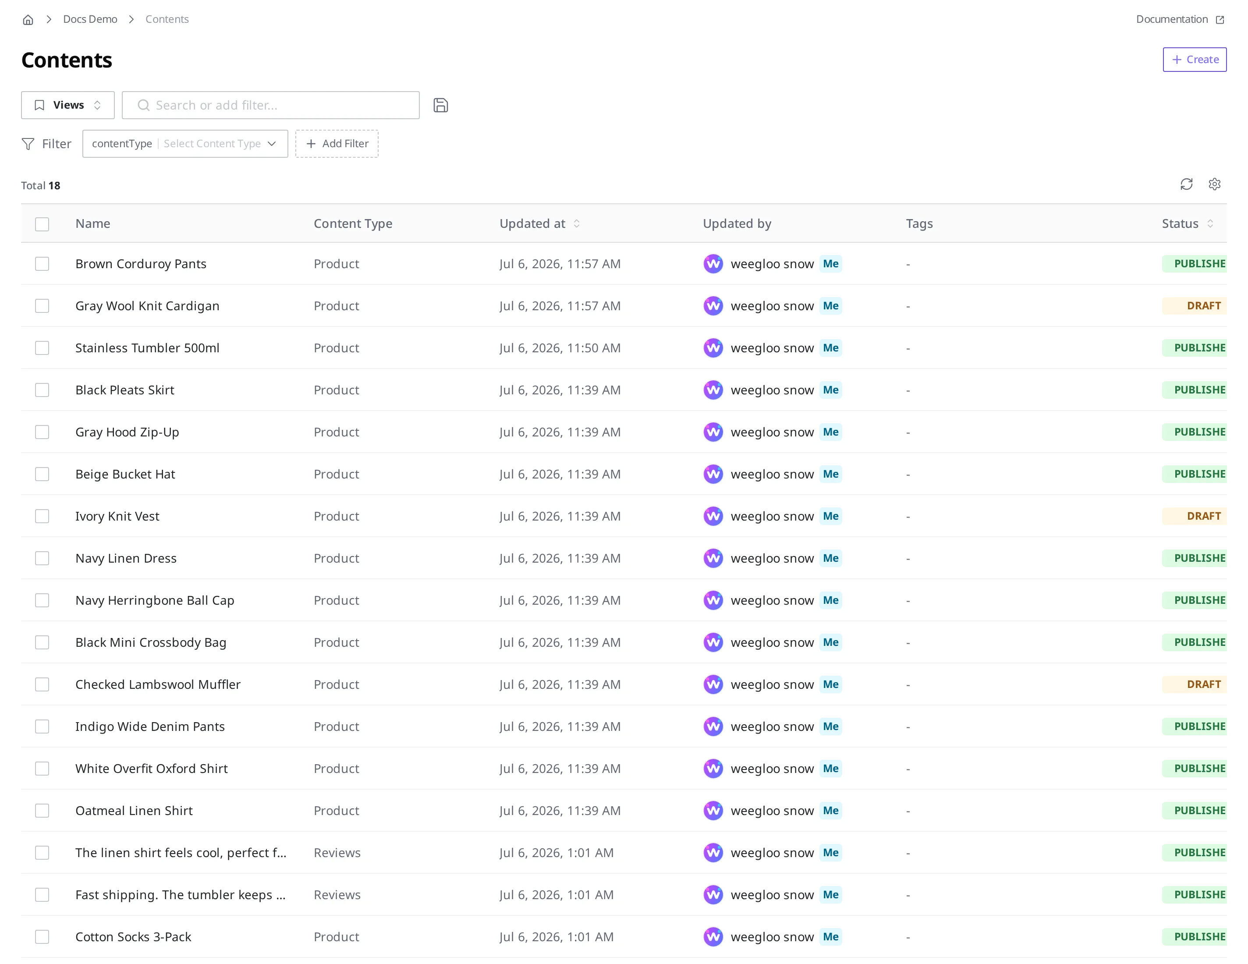Screen dimensions: 1248x964
Task: Click avatar in Ivory Knit Vest row
Action: click(713, 516)
